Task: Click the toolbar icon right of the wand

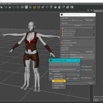Action: click(10, 7)
